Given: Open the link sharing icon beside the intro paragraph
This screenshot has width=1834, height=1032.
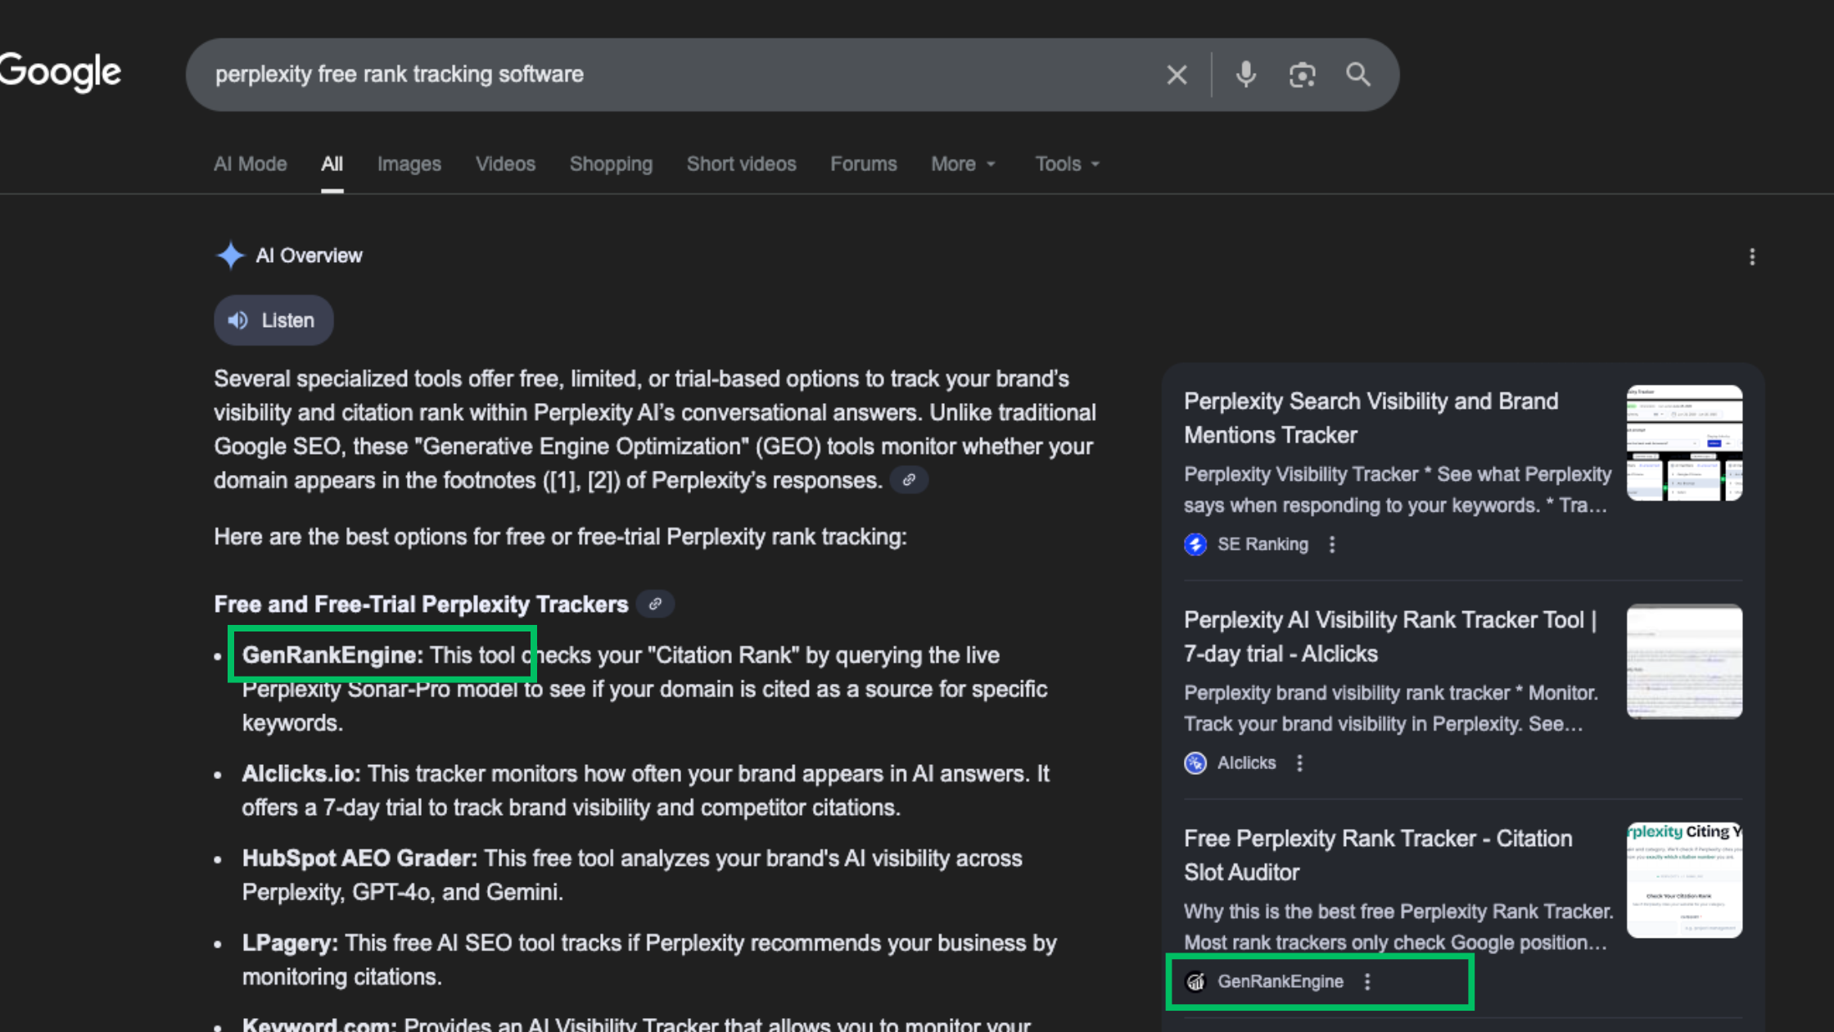Looking at the screenshot, I should coord(908,479).
